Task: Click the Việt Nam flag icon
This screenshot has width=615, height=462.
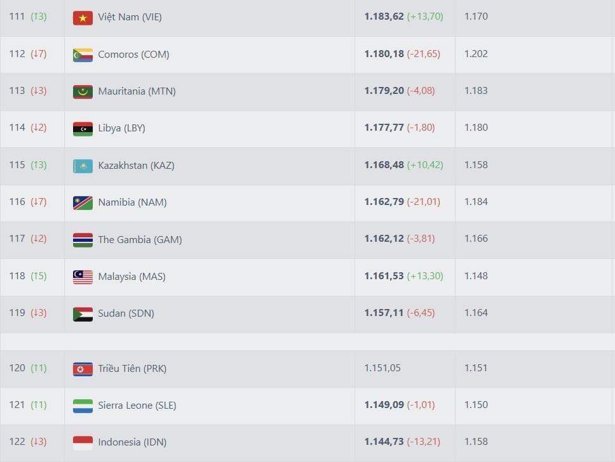Action: [83, 18]
